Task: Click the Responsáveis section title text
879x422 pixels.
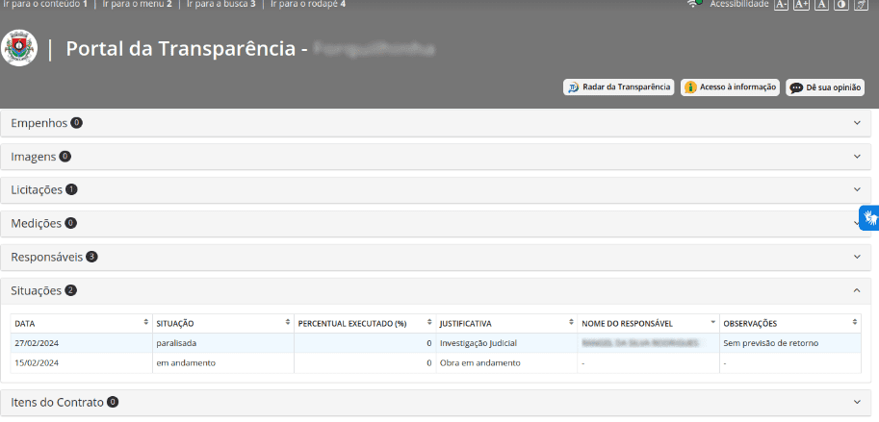Action: click(x=47, y=257)
